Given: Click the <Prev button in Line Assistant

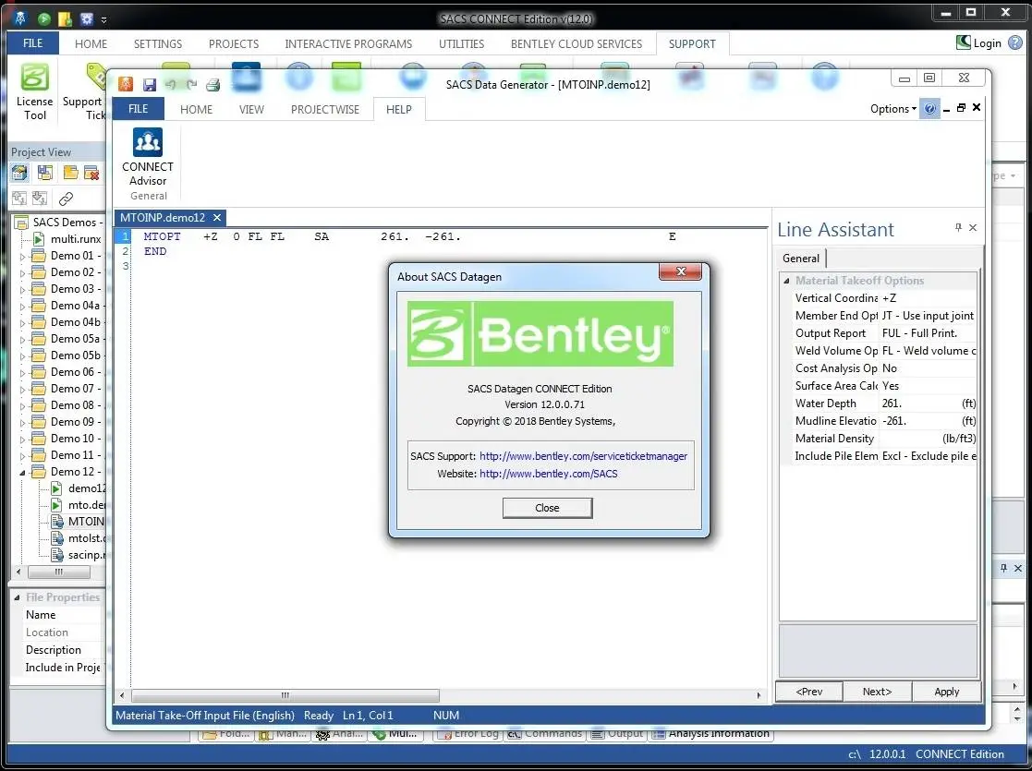Looking at the screenshot, I should click(809, 692).
